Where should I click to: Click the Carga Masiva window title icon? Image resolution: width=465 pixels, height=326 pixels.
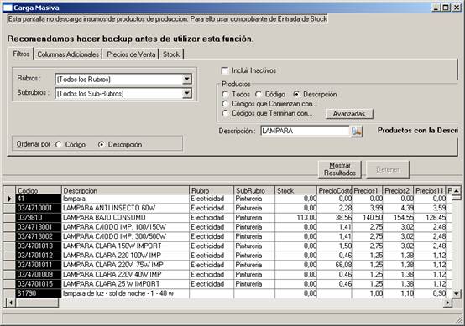point(8,8)
